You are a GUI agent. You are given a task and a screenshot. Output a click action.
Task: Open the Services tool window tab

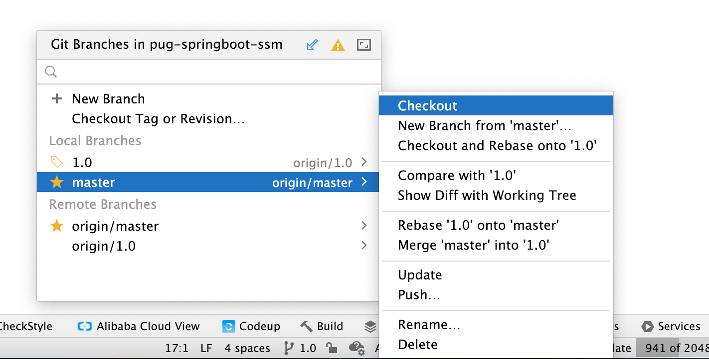pos(672,327)
